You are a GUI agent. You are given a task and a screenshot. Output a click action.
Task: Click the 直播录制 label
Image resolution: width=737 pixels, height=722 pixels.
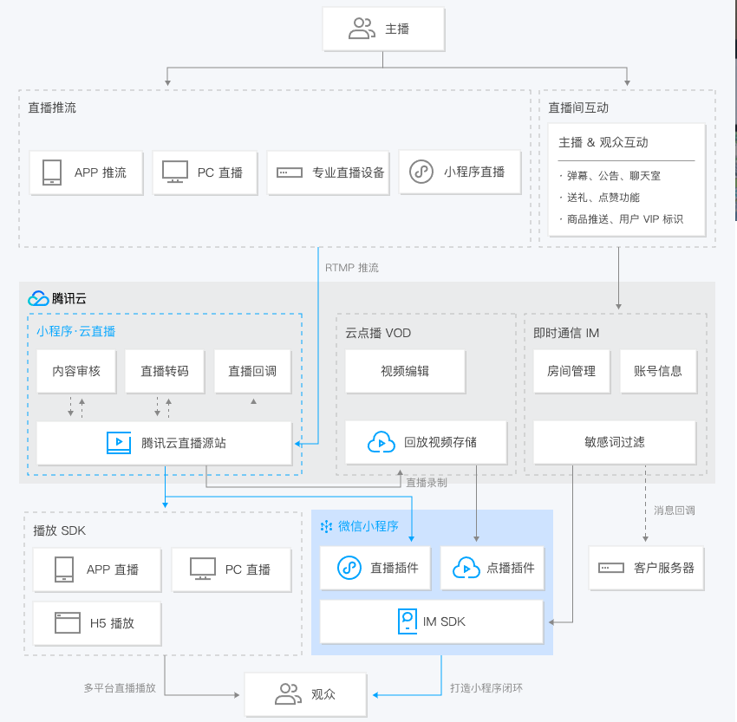[x=427, y=483]
